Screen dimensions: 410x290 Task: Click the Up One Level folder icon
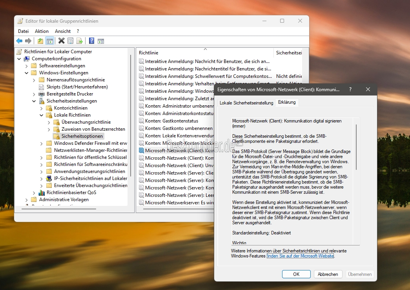[x=40, y=41]
